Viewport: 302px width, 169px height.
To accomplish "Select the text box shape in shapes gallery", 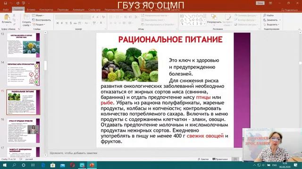I will [182, 16].
